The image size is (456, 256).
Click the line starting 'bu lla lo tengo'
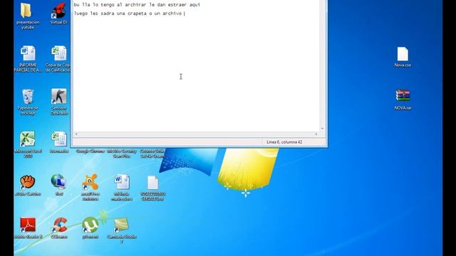coord(137,5)
